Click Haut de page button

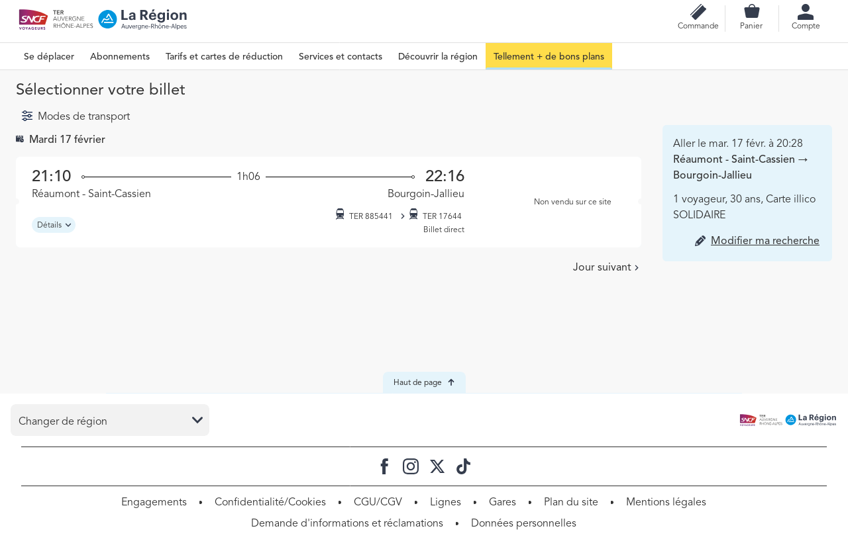(x=424, y=382)
